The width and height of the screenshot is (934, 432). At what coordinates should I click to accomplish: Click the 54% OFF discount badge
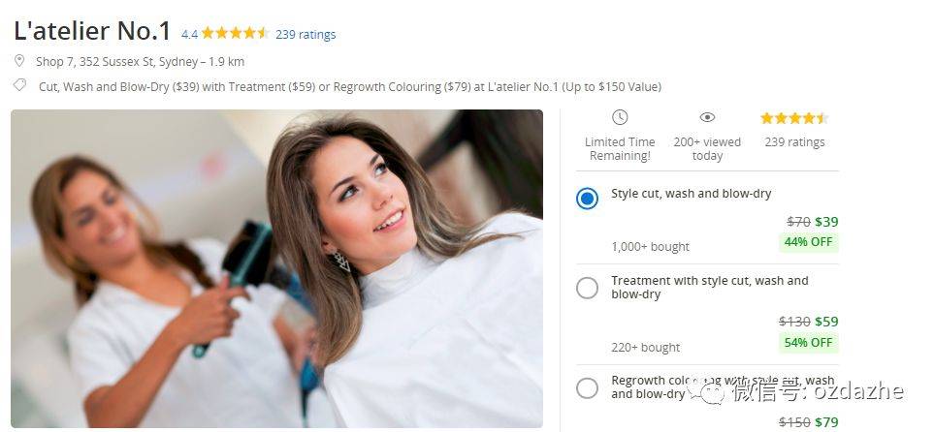tap(808, 342)
